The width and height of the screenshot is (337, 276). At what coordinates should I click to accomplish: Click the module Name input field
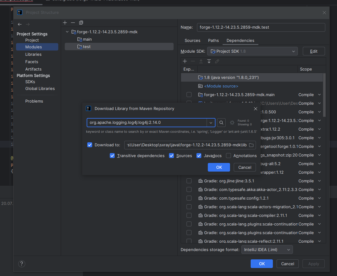(x=261, y=27)
